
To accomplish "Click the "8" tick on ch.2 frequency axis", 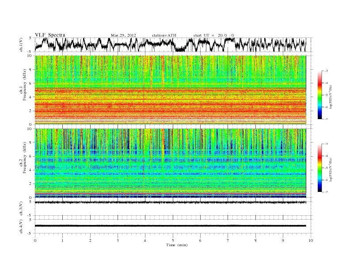I will click(30, 142).
